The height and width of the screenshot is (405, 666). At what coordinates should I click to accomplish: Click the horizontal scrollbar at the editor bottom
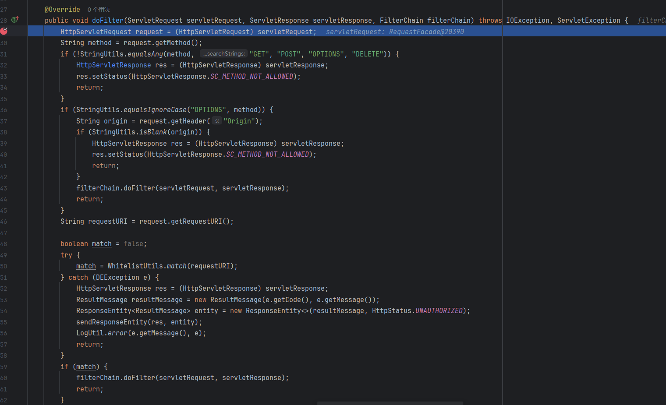tap(390, 403)
